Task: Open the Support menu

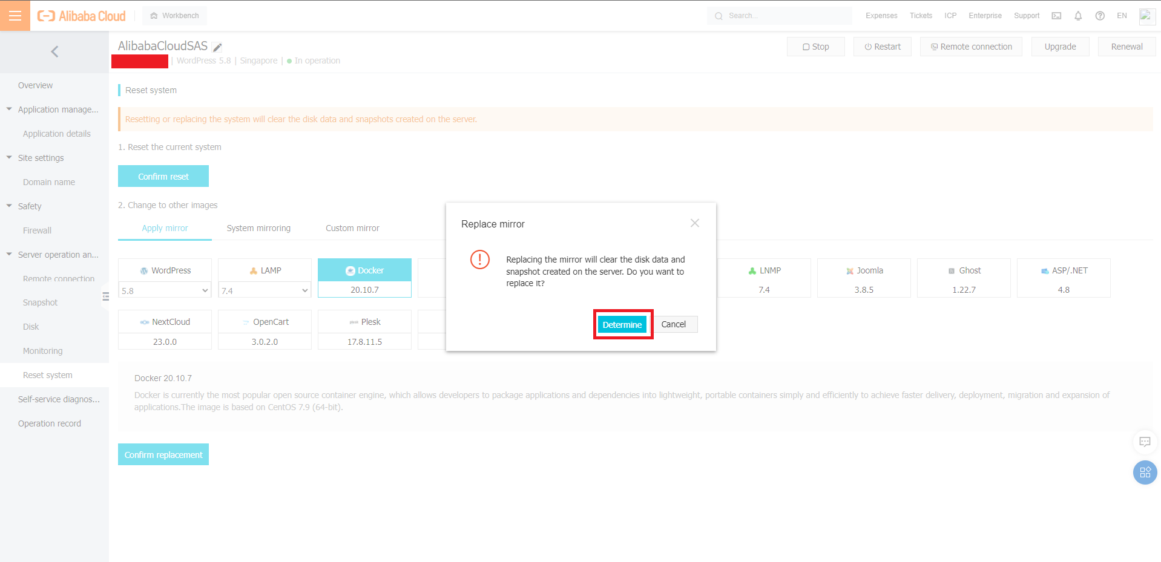Action: coord(1027,16)
